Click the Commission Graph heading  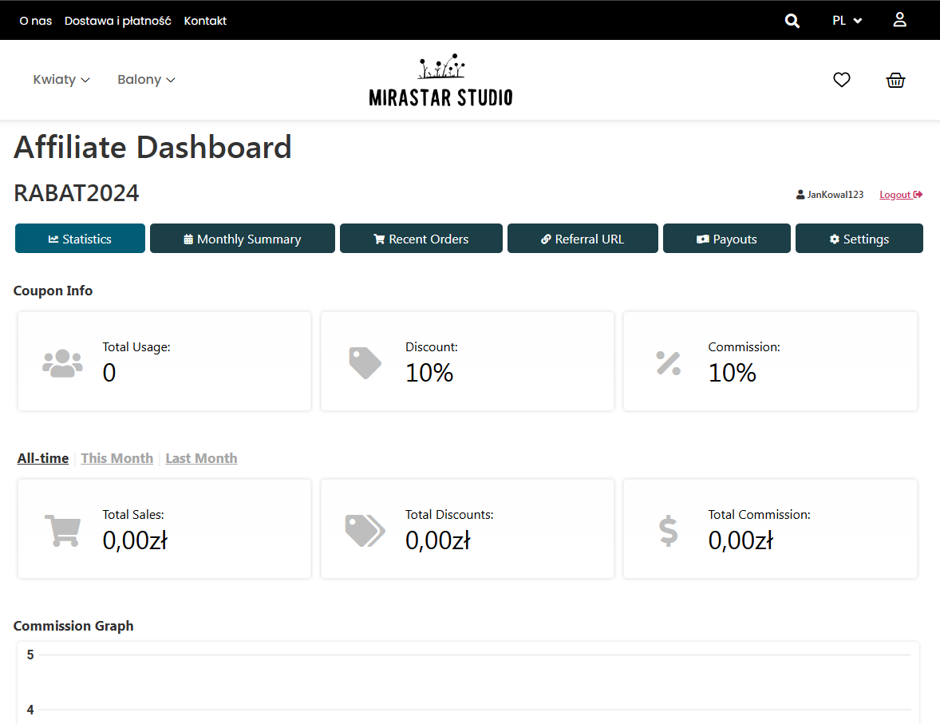point(73,627)
